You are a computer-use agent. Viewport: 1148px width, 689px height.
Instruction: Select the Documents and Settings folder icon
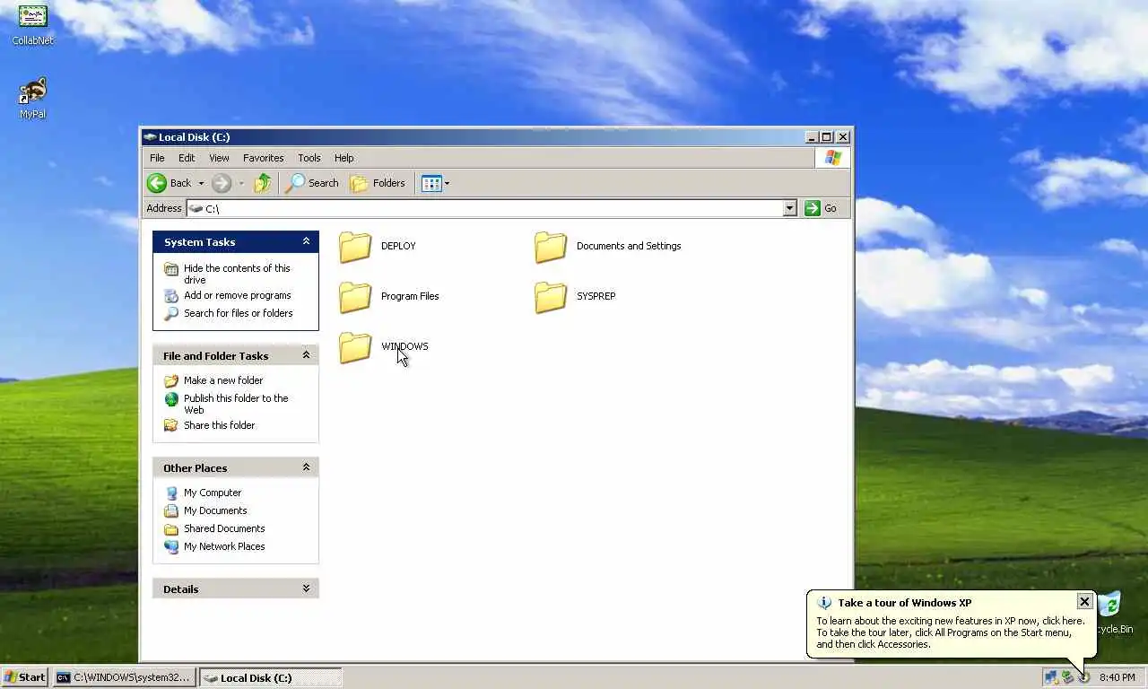tap(551, 247)
